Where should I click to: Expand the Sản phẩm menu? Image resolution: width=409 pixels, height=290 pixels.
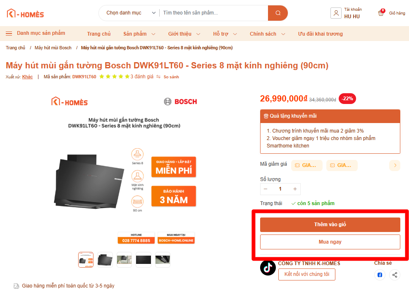click(x=139, y=34)
